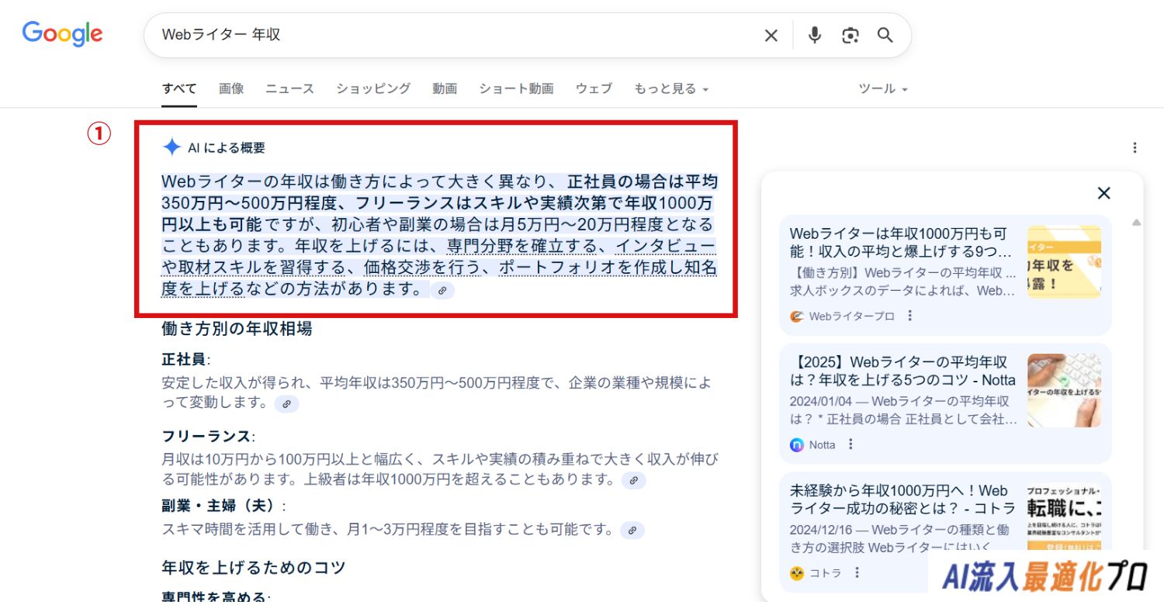Open more options for Notta source
The height and width of the screenshot is (605, 1164).
(850, 444)
